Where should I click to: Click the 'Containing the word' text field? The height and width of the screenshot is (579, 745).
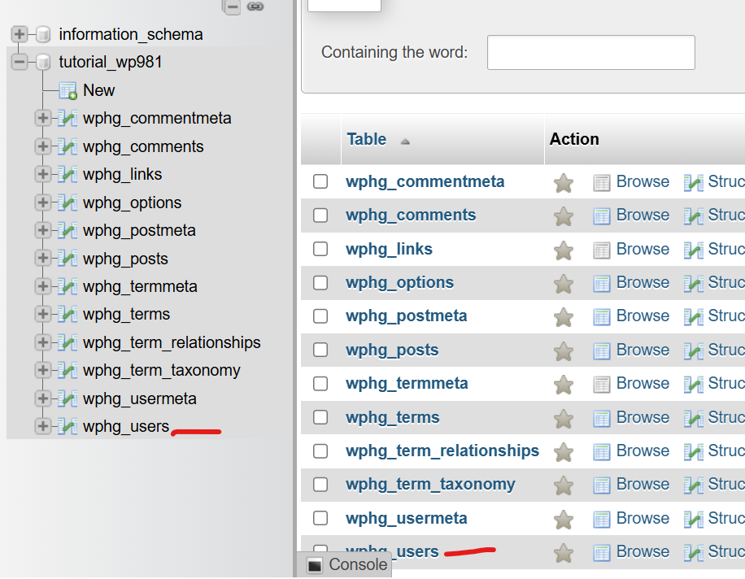click(590, 53)
